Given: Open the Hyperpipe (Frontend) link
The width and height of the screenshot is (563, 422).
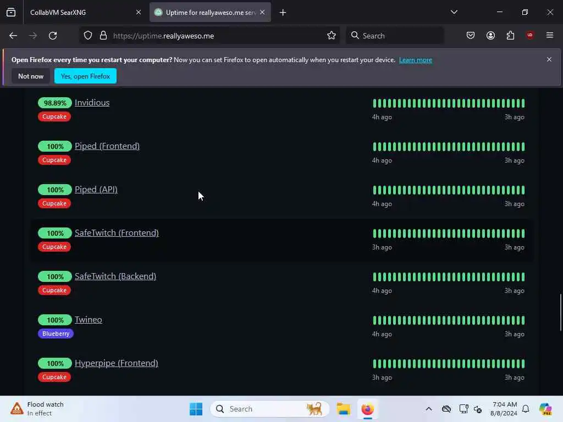Looking at the screenshot, I should pos(117,363).
